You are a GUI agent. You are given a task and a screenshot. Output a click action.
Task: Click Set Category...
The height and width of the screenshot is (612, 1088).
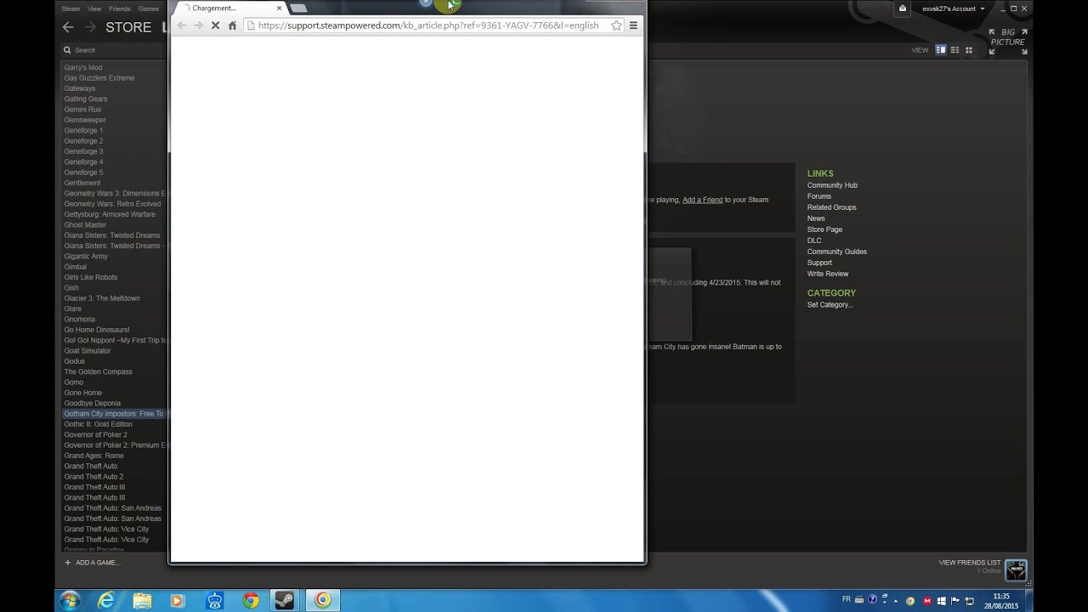[x=830, y=304]
